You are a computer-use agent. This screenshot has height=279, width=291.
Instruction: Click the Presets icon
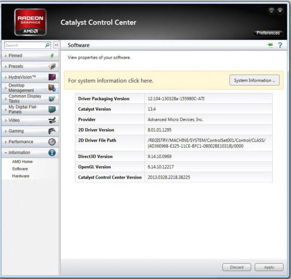tap(52, 66)
